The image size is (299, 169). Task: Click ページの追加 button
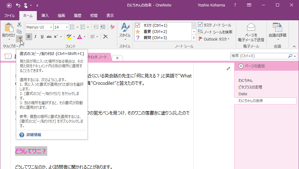point(251,66)
